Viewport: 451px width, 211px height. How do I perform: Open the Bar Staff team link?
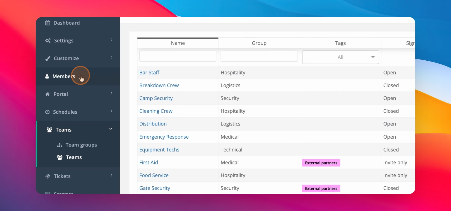(149, 73)
